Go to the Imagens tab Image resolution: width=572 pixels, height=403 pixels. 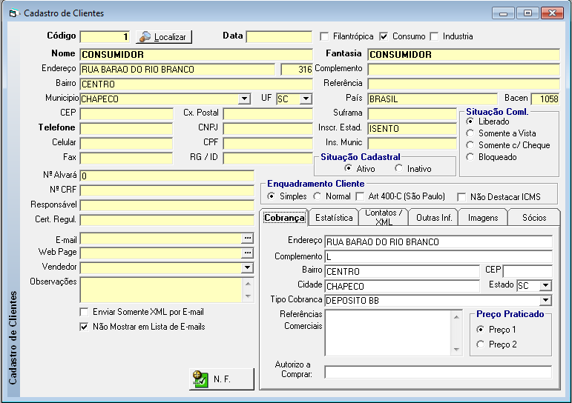pyautogui.click(x=483, y=218)
